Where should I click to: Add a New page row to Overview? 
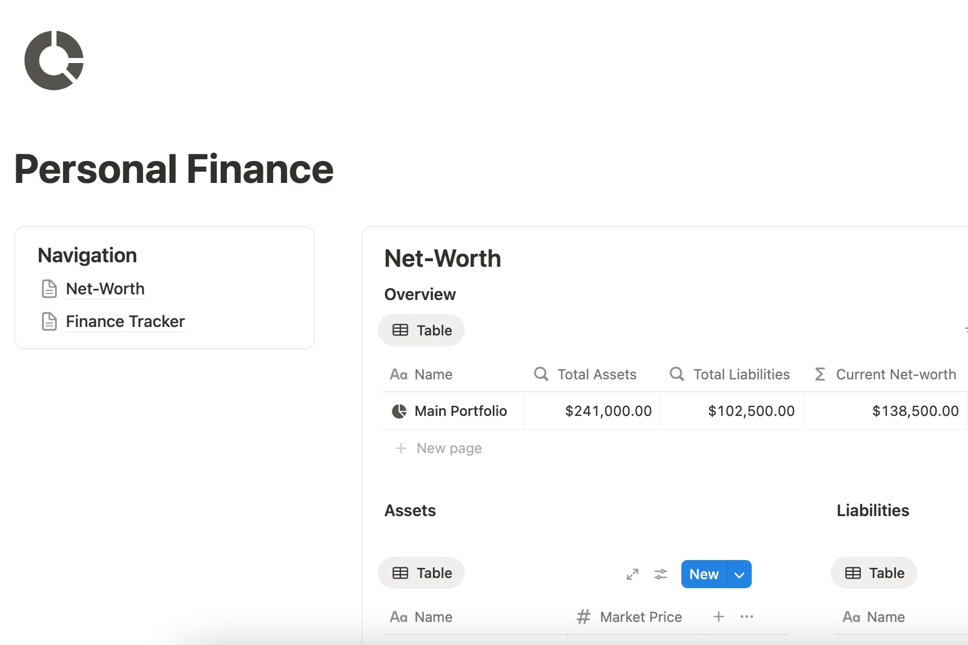[x=449, y=449]
